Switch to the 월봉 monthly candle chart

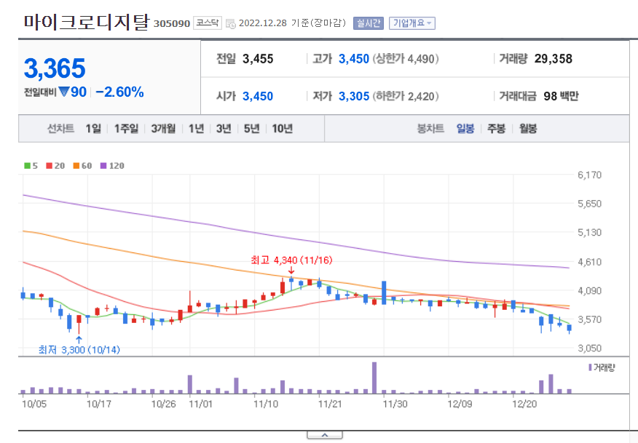[528, 129]
